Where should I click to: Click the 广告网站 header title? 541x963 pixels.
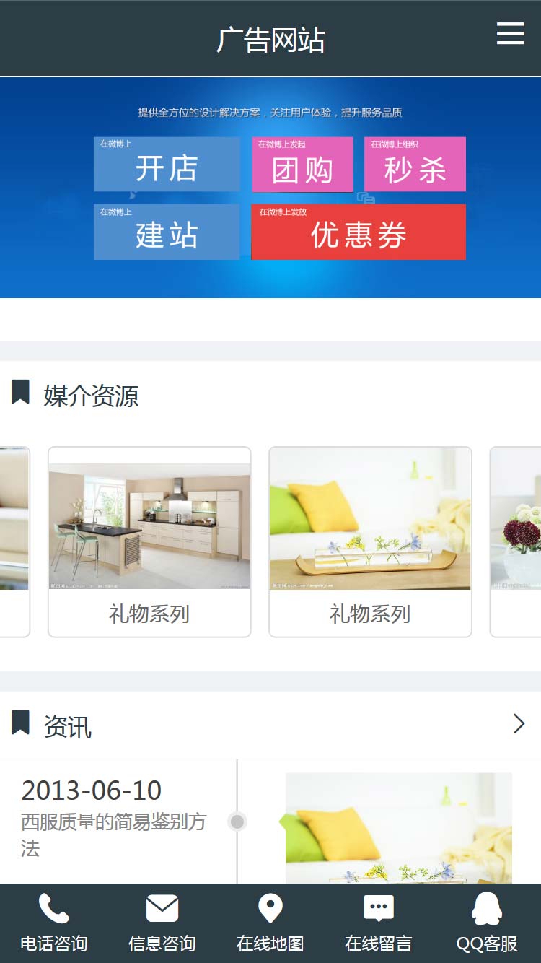click(x=270, y=40)
